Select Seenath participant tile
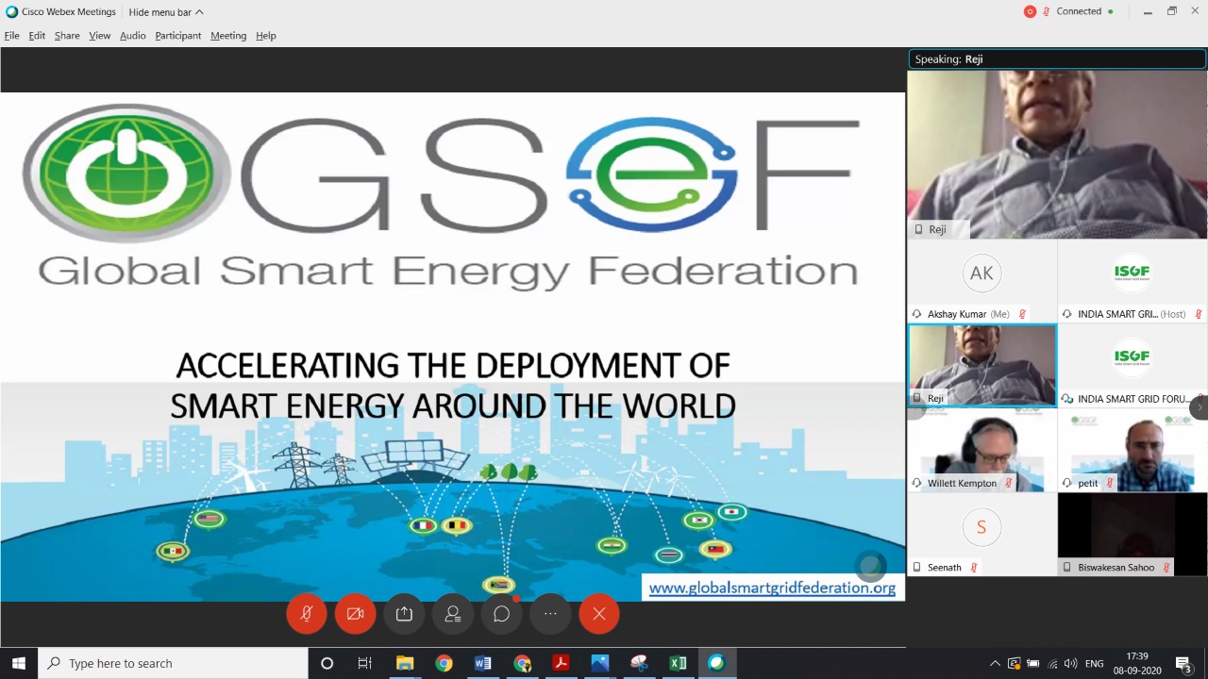This screenshot has width=1208, height=679. tap(981, 534)
